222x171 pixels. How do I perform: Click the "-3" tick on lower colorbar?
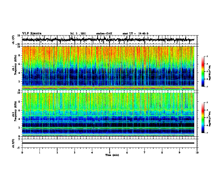point(207,103)
